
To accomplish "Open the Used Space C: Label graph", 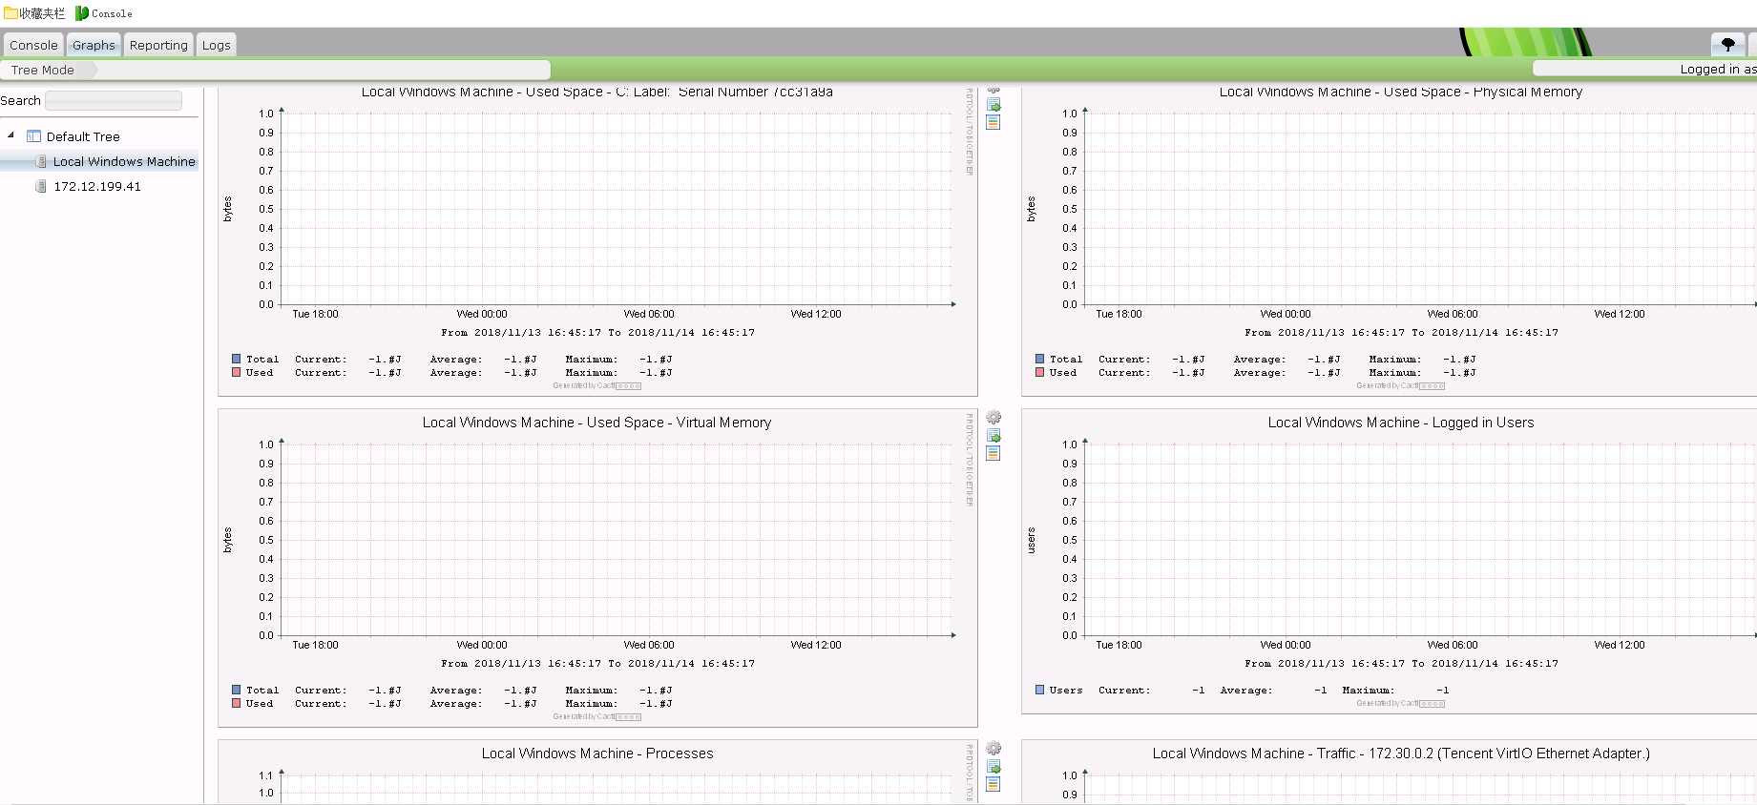I will 597,241.
